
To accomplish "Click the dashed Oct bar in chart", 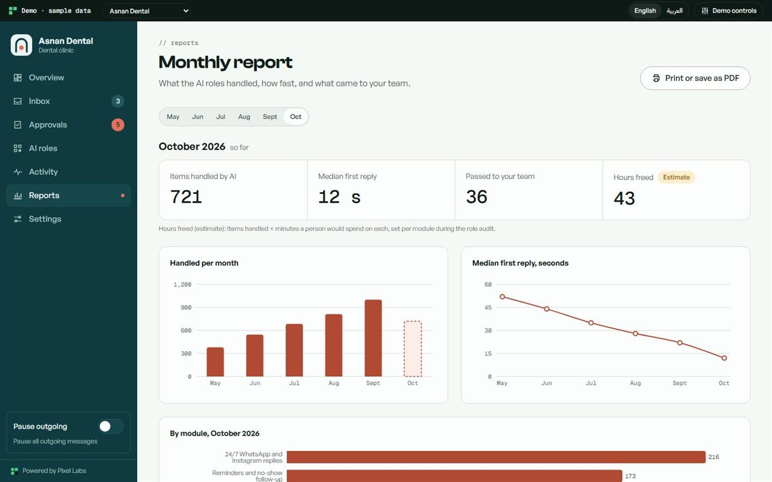I will [412, 349].
